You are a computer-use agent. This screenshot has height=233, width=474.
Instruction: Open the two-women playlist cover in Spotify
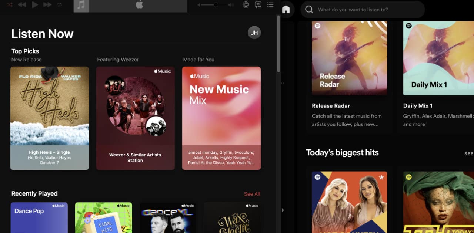pos(350,202)
